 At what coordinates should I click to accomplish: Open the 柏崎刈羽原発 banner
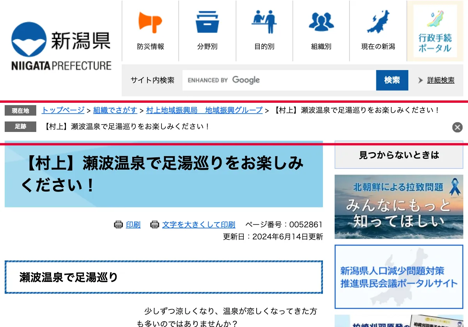tap(399, 321)
